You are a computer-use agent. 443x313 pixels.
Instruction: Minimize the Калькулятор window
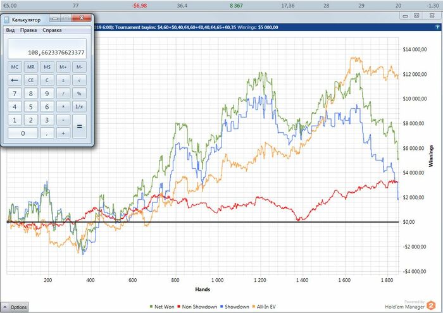point(55,18)
